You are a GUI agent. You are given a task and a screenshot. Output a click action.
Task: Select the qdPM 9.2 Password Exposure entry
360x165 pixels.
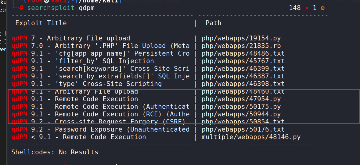[100, 129]
